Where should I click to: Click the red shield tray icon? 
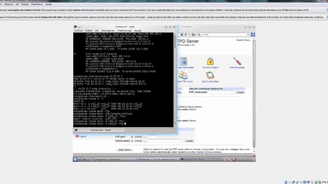pos(235,159)
